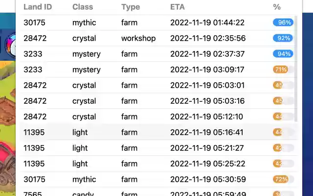Click the table's vertical scrollbar

[296, 69]
